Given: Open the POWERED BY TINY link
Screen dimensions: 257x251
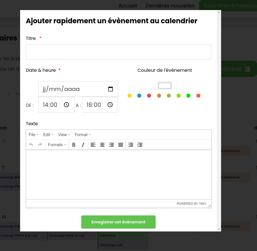Looking at the screenshot, I should point(191,204).
